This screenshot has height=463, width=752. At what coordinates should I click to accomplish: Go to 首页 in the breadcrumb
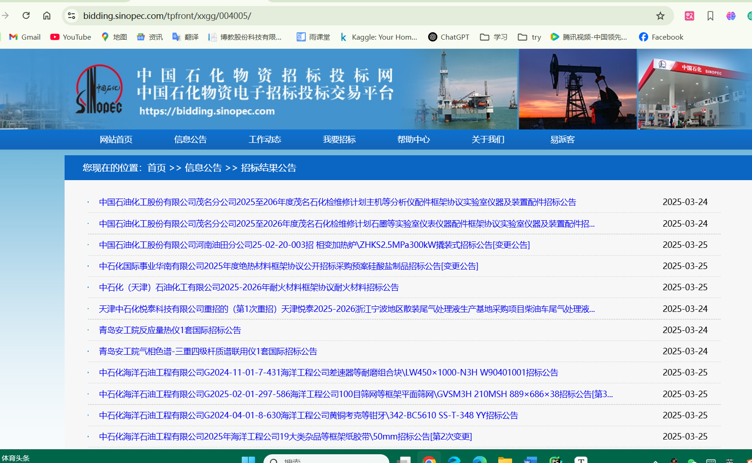pos(156,168)
